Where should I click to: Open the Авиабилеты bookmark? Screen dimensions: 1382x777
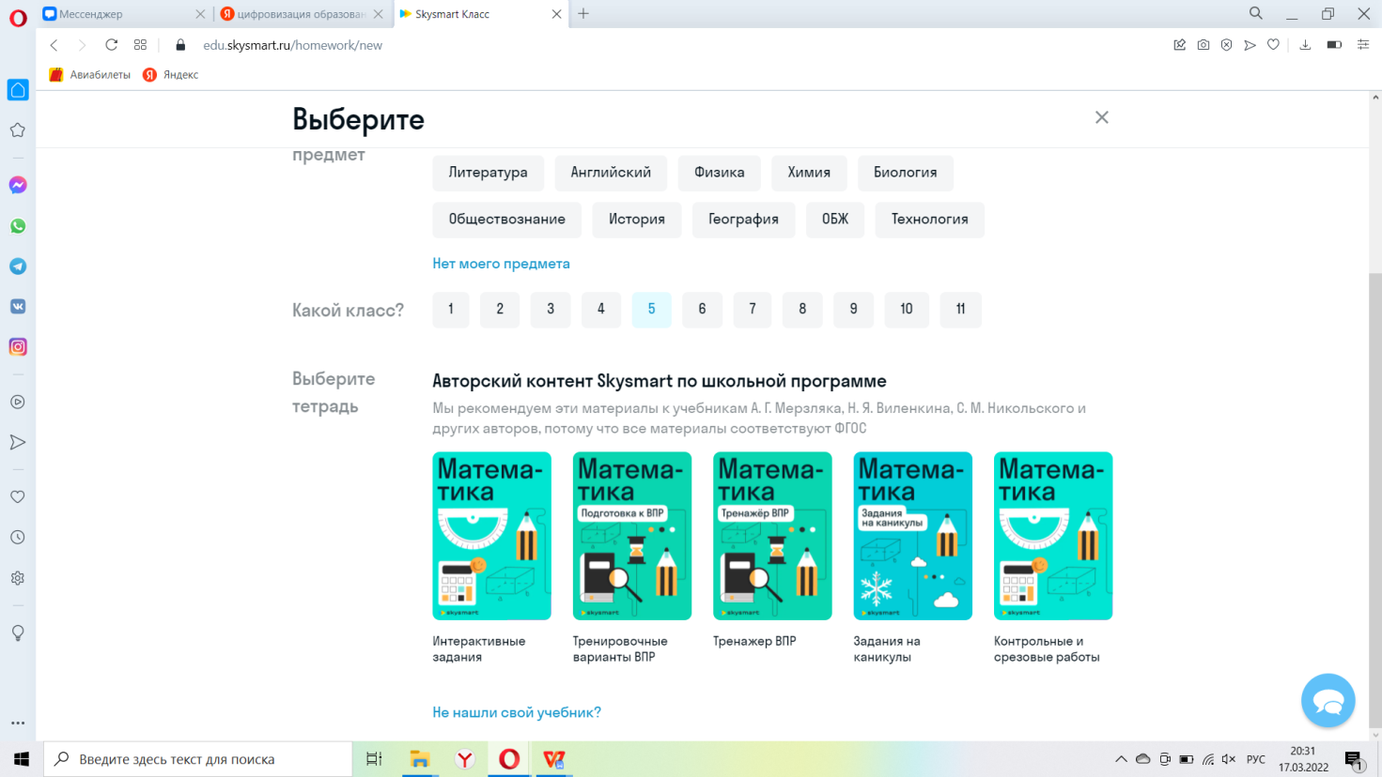(90, 75)
